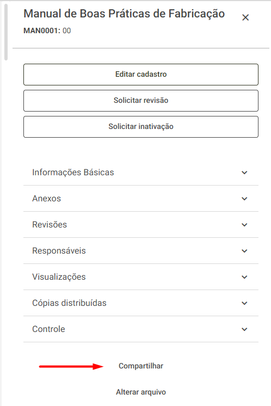This screenshot has width=271, height=406.
Task: Select the Responsáveis section title
Action: click(x=59, y=251)
